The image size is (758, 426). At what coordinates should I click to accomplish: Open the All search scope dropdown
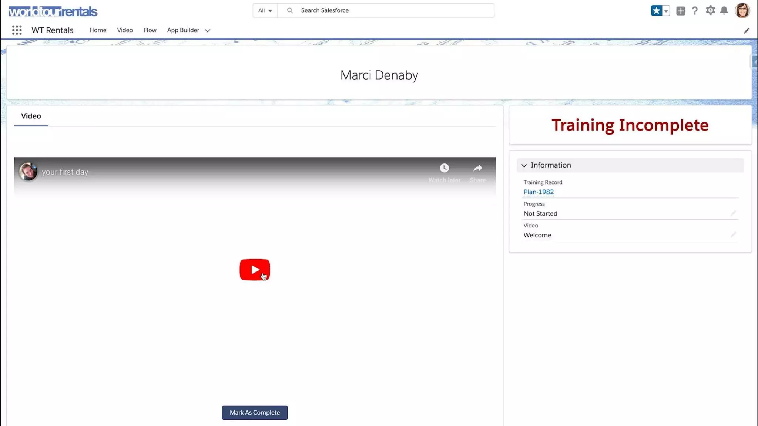(x=265, y=10)
